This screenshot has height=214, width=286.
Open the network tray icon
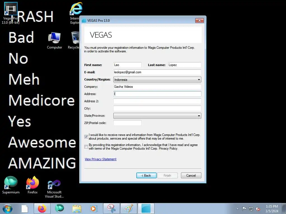tap(251, 209)
